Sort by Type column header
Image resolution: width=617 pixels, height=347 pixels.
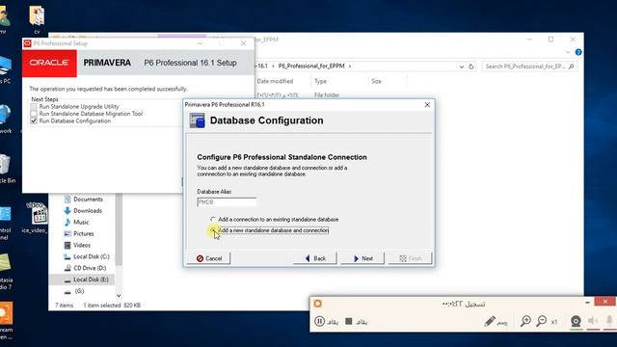coord(320,81)
